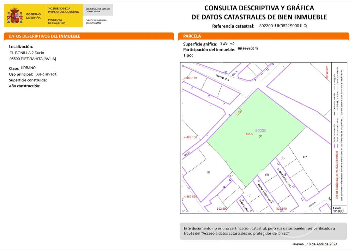
Task: Click the '99,999900 %' participation value
Action: coord(248,49)
